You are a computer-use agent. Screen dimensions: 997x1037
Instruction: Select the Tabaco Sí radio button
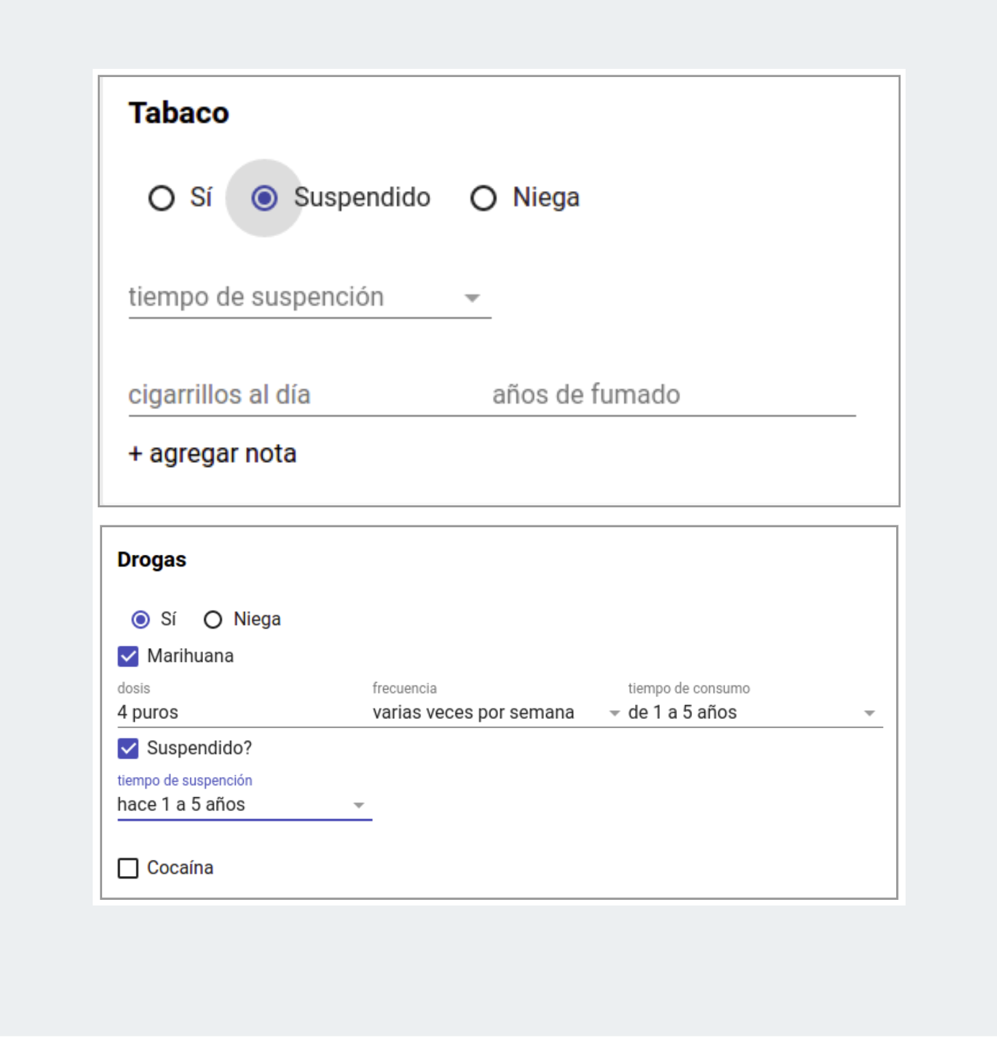162,198
